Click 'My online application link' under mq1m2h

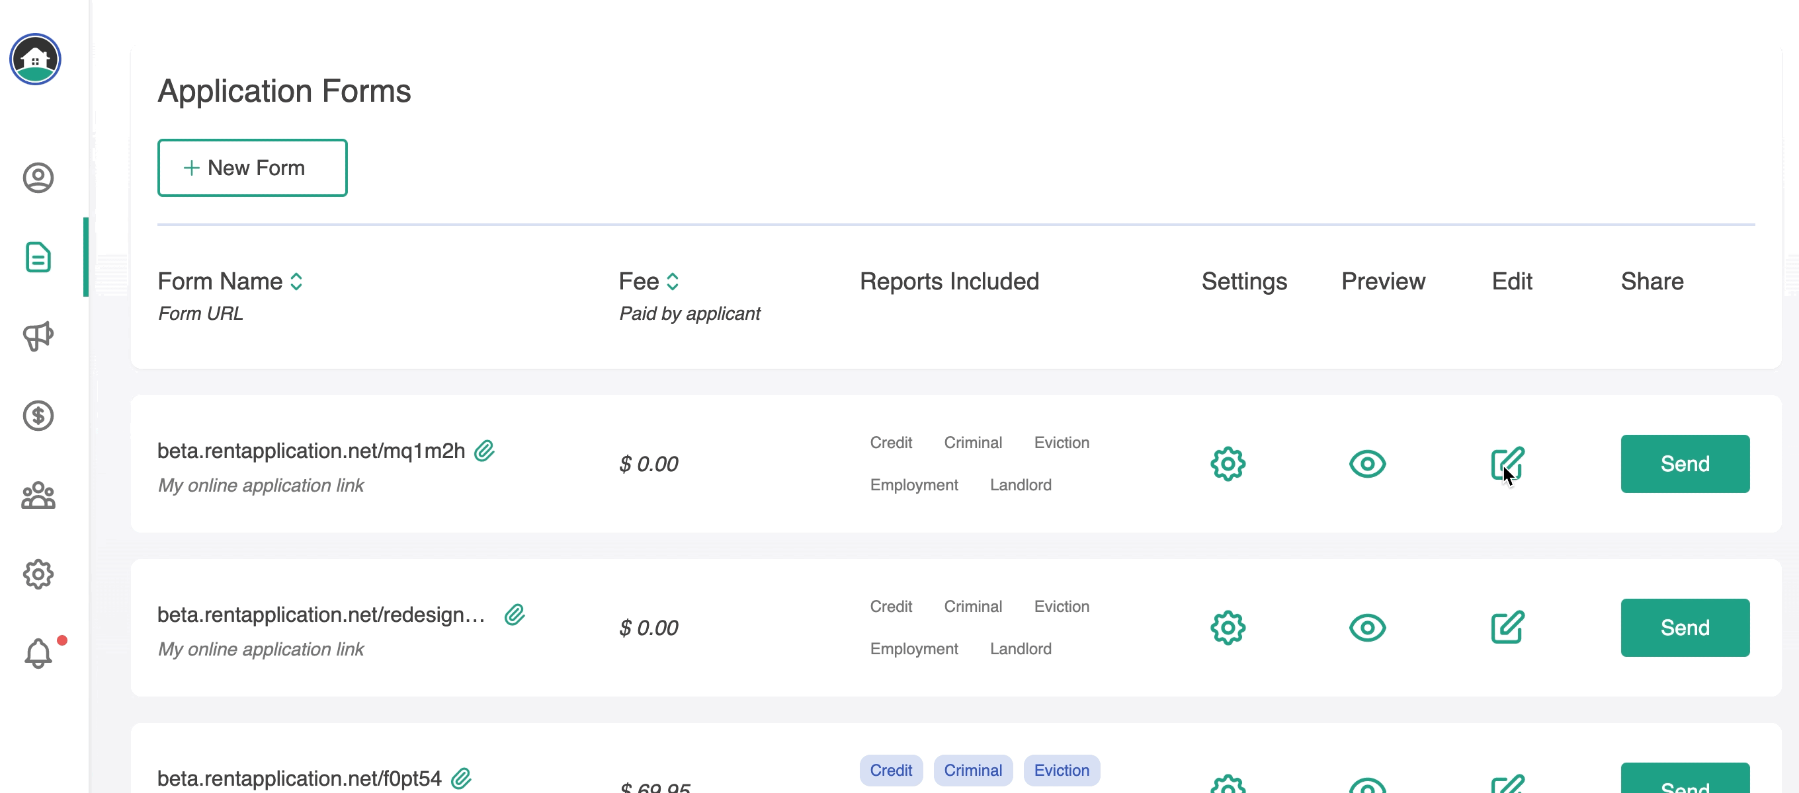click(261, 486)
